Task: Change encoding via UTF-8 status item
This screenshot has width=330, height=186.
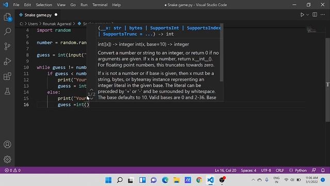Action: 266,170
